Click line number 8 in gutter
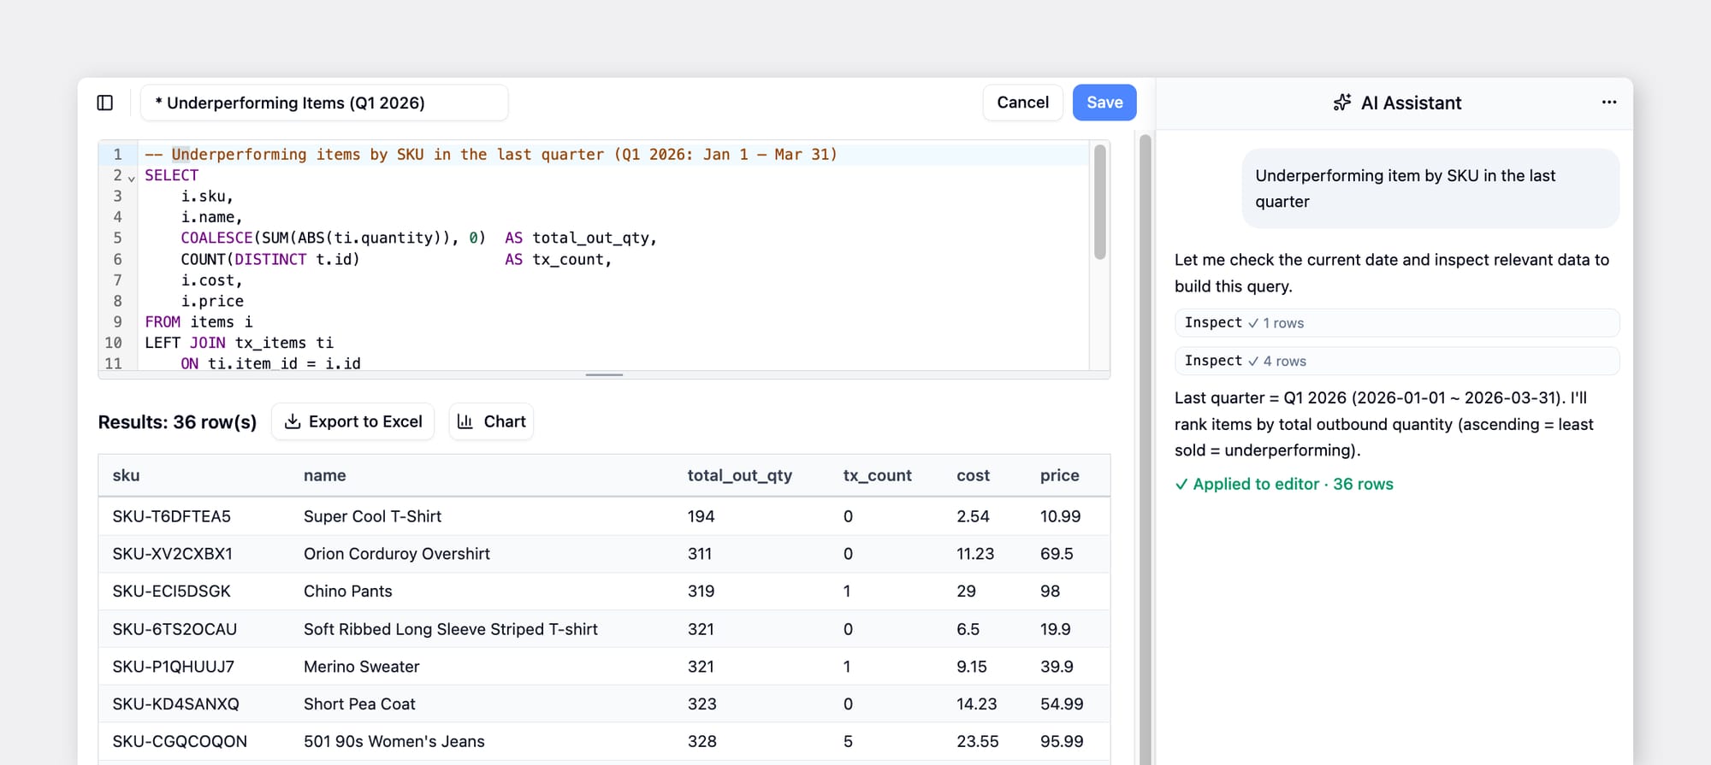 click(117, 301)
